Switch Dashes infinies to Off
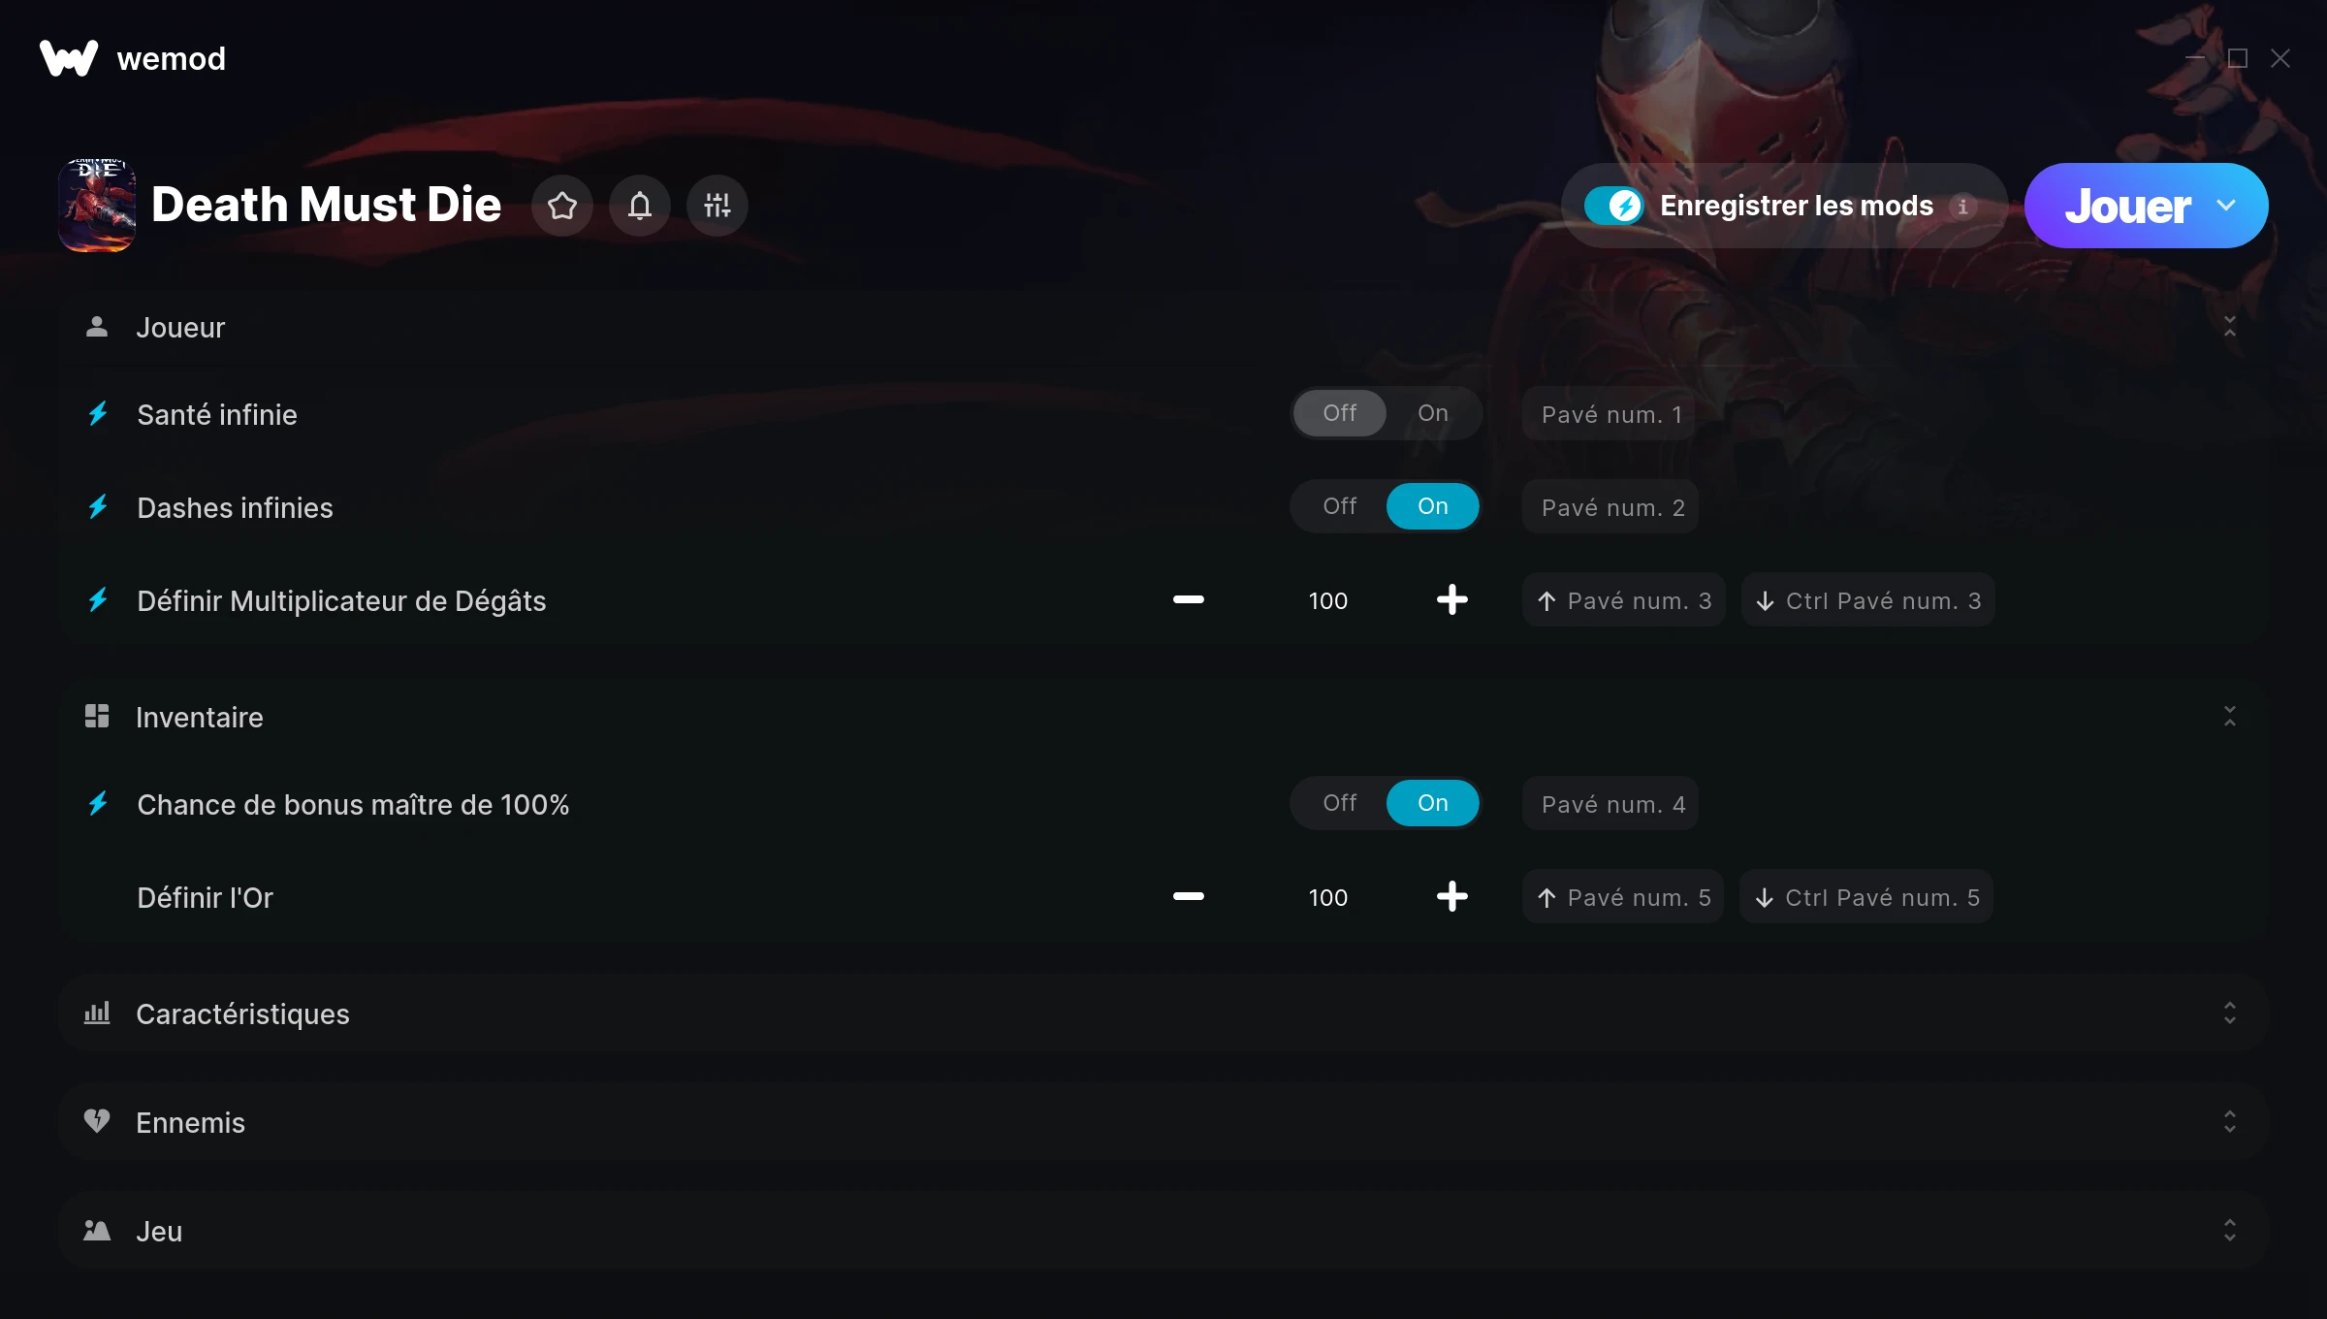2327x1319 pixels. [1340, 506]
